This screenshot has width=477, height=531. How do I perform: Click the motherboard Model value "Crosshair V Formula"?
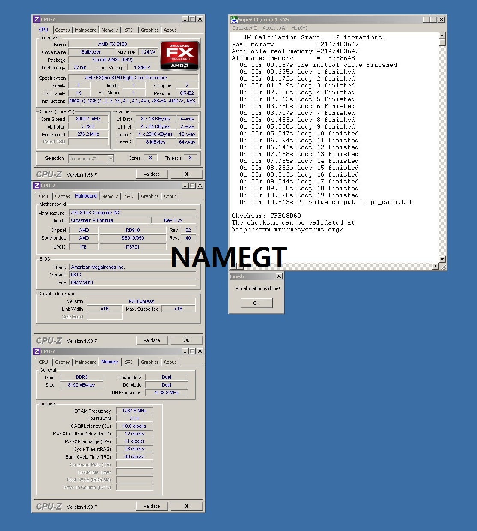pyautogui.click(x=110, y=220)
